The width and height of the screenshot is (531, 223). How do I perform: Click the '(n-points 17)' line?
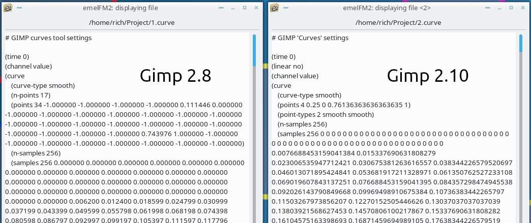(31, 95)
